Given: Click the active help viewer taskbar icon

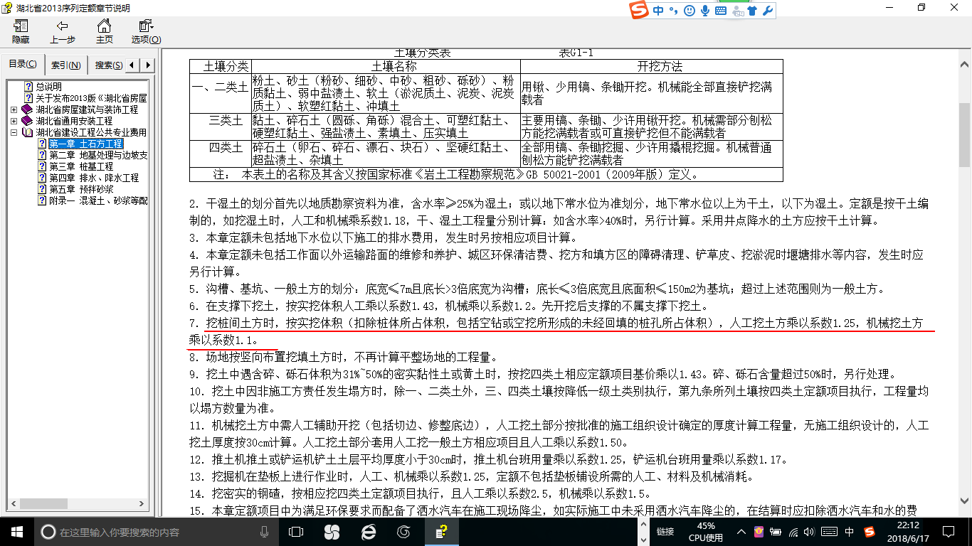Looking at the screenshot, I should (441, 532).
